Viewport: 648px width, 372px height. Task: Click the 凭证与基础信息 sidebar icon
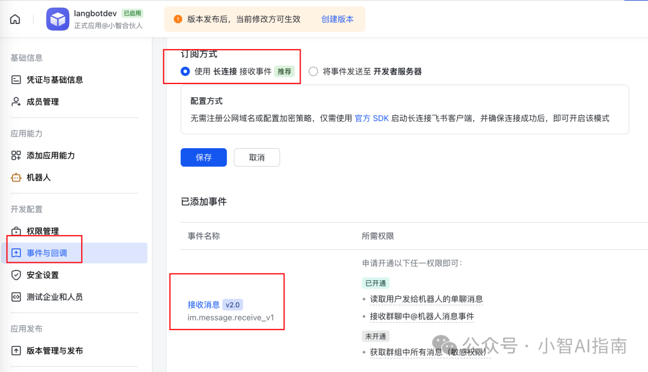pos(16,80)
